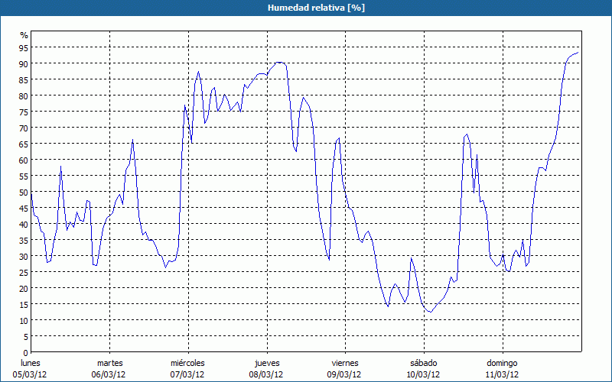612x382 pixels.
Task: Click the y-axis value '25'
Action: tap(24, 273)
